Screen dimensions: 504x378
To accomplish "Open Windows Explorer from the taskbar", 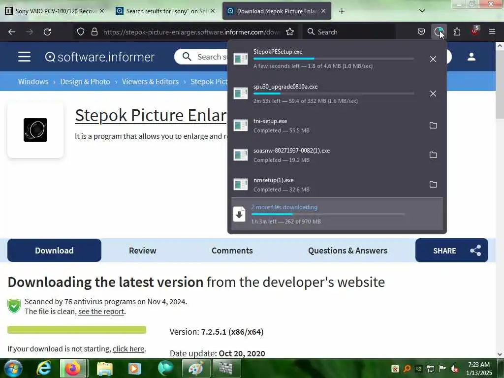I will point(104,368).
